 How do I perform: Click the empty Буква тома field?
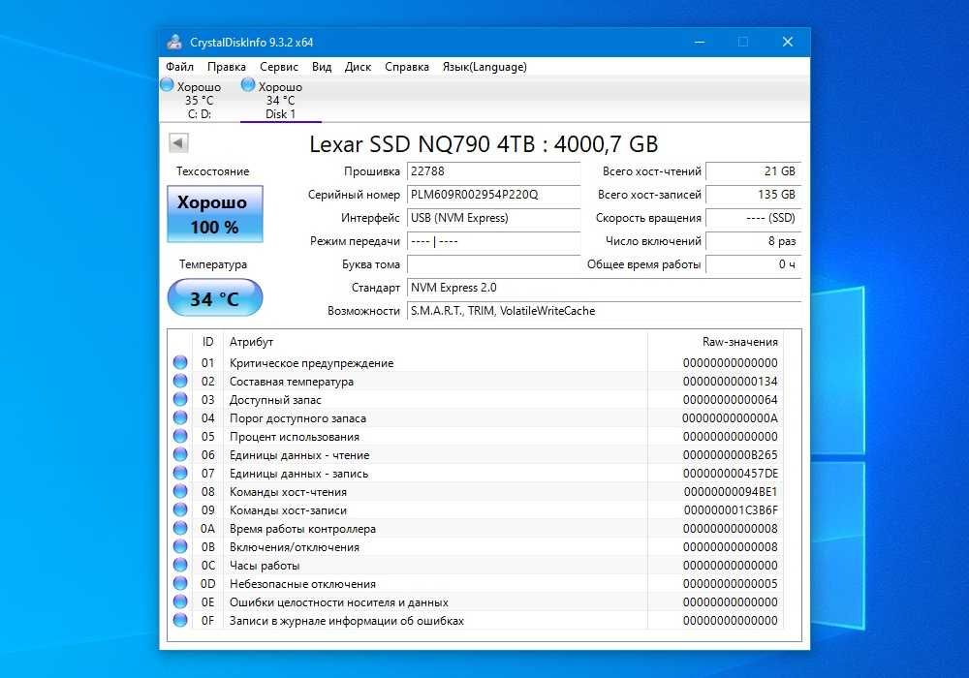click(x=494, y=264)
